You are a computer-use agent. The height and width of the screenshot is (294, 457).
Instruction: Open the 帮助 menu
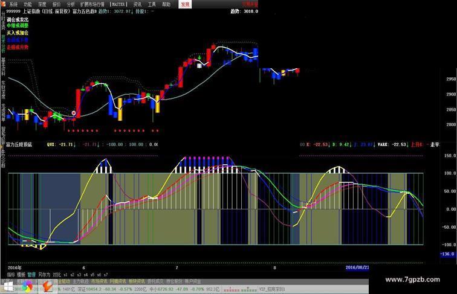[x=166, y=4]
